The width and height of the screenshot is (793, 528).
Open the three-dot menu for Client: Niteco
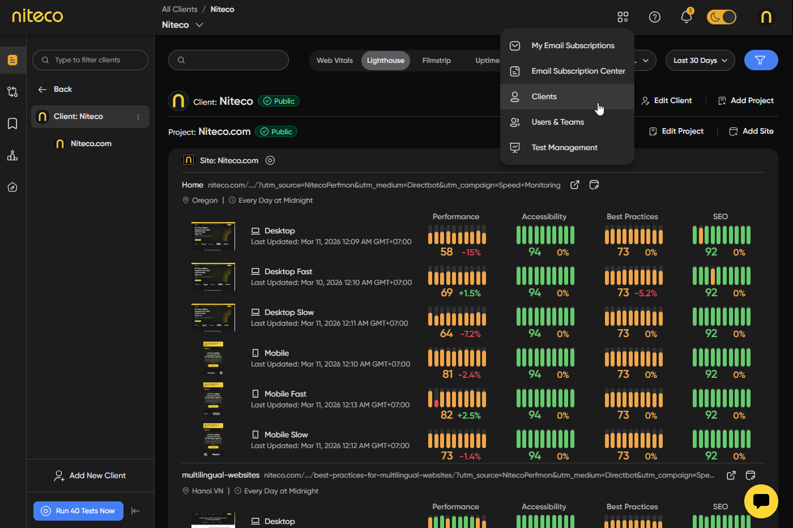click(x=138, y=117)
